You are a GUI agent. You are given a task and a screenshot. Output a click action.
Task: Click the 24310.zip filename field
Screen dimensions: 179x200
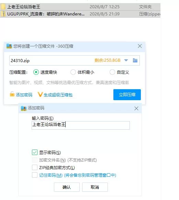[75, 60]
